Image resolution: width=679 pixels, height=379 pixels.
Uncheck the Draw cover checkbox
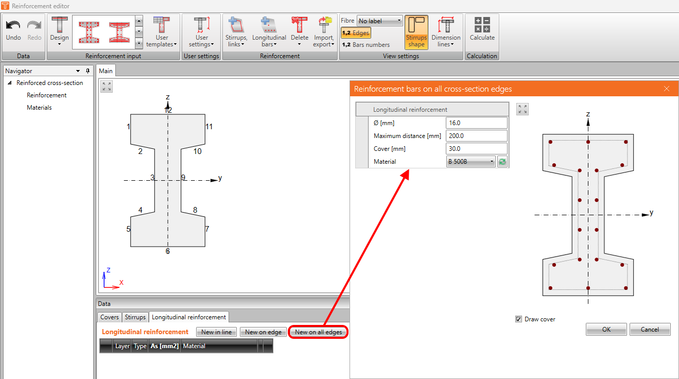(x=518, y=319)
